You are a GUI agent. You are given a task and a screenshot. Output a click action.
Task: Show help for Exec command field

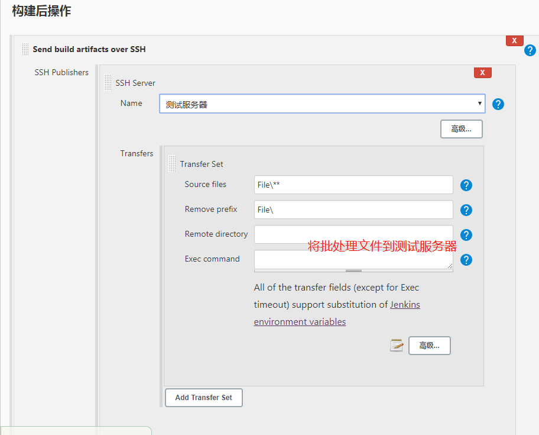pyautogui.click(x=466, y=260)
